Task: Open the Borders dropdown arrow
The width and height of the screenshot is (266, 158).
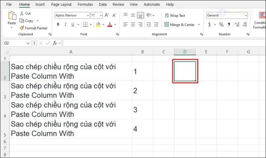Action: (x=91, y=25)
